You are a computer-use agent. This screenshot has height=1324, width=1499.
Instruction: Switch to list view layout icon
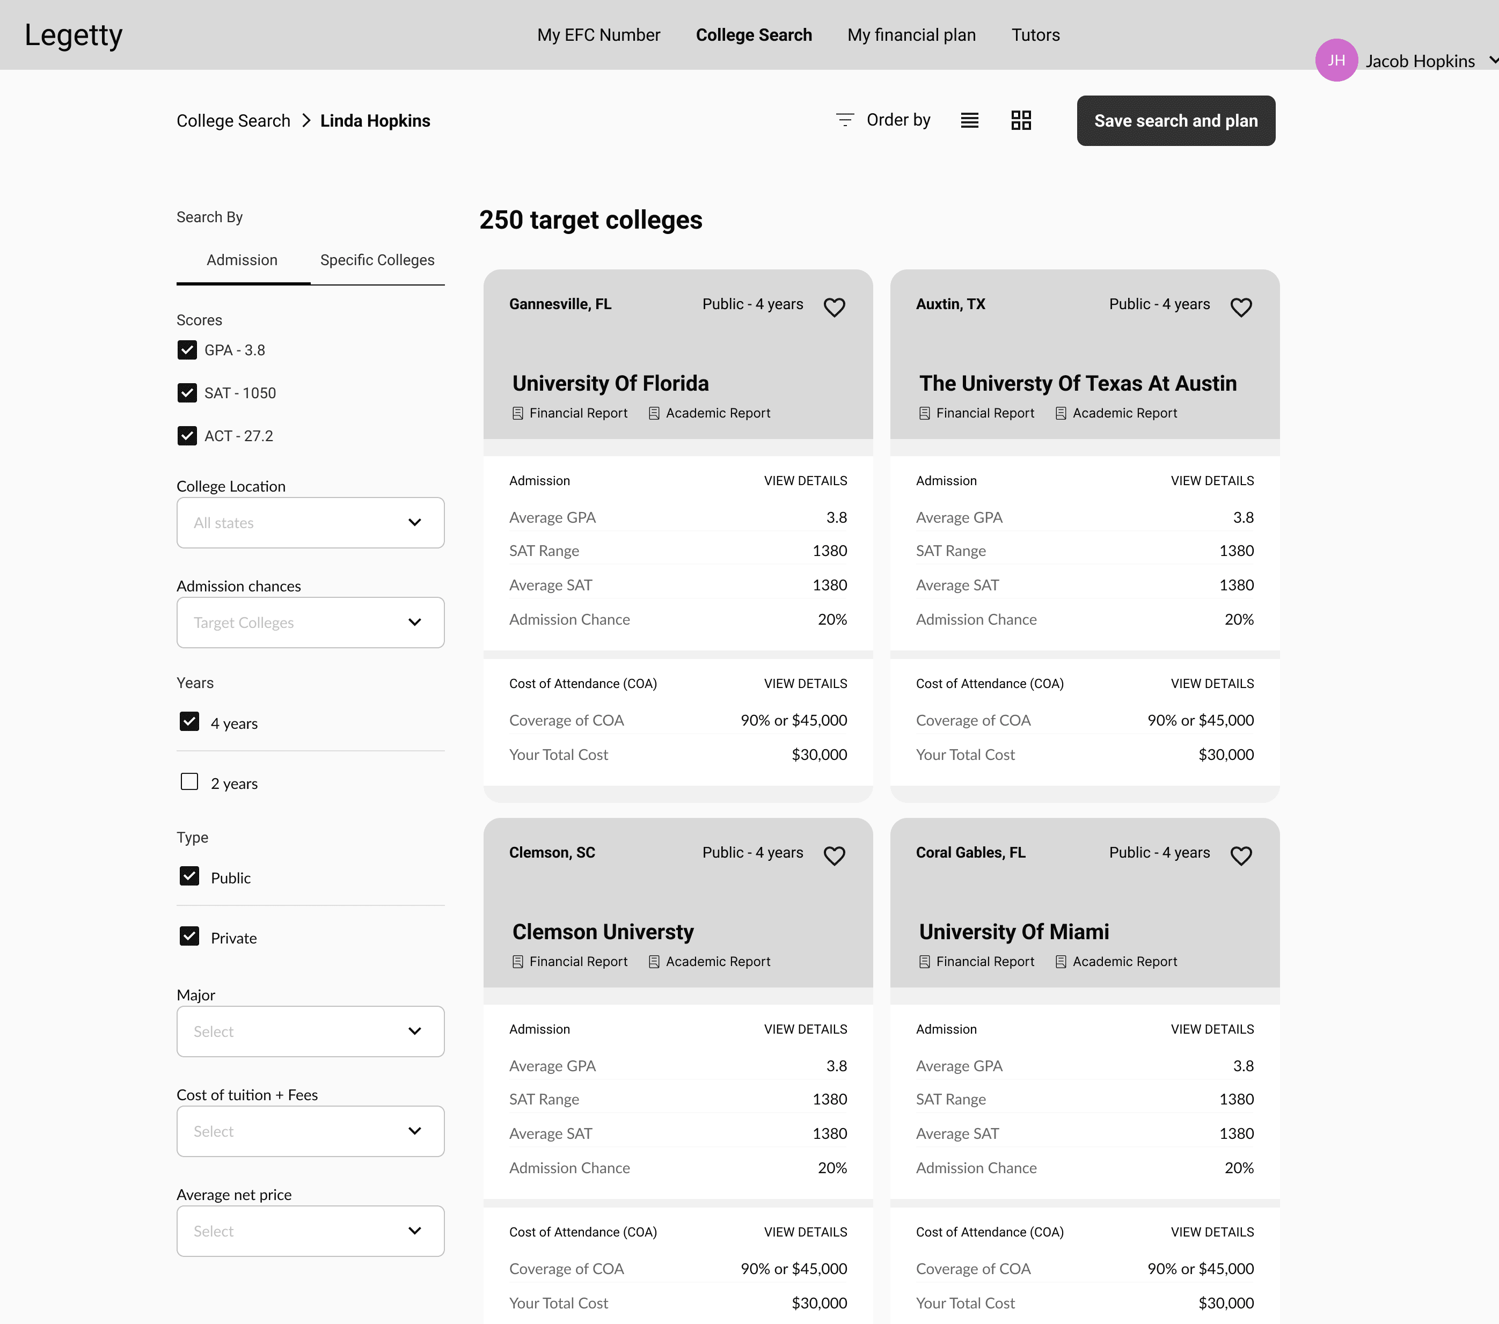(969, 120)
